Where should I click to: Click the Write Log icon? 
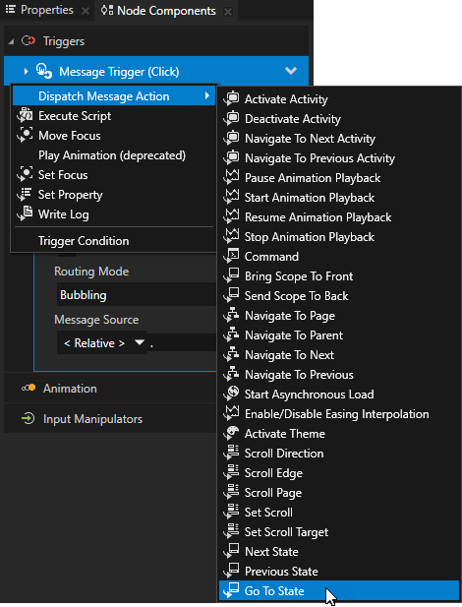[x=26, y=213]
